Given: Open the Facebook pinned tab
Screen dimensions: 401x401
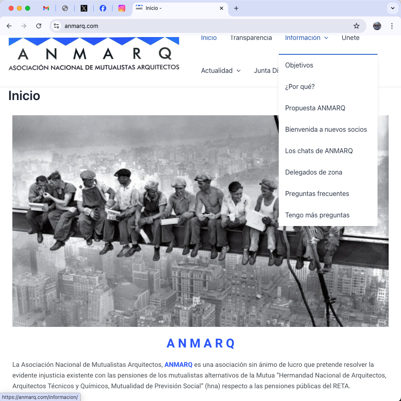Looking at the screenshot, I should pyautogui.click(x=103, y=8).
